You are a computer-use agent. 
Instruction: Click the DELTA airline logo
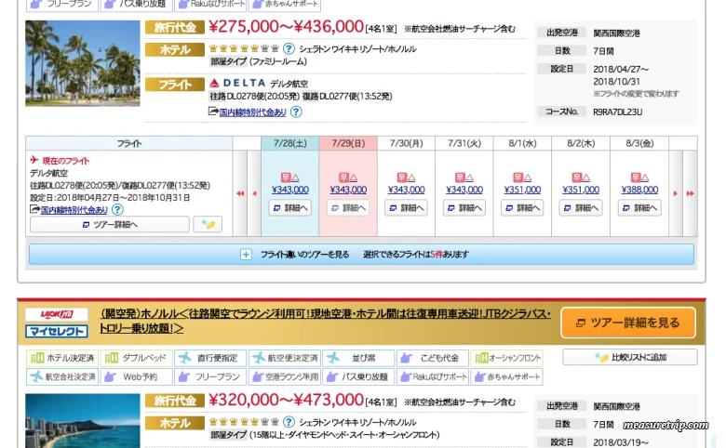coord(237,83)
